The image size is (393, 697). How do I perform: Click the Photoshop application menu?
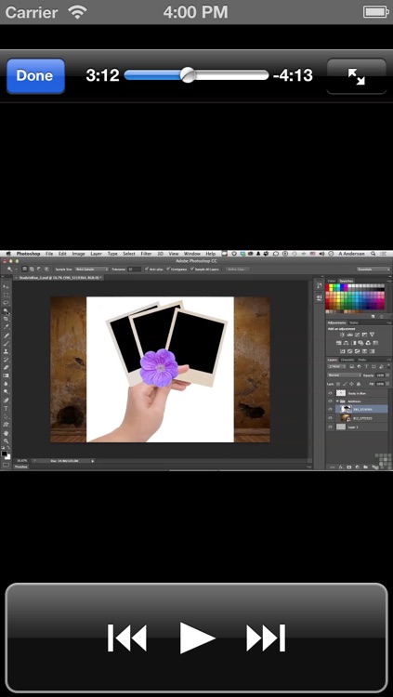[29, 254]
